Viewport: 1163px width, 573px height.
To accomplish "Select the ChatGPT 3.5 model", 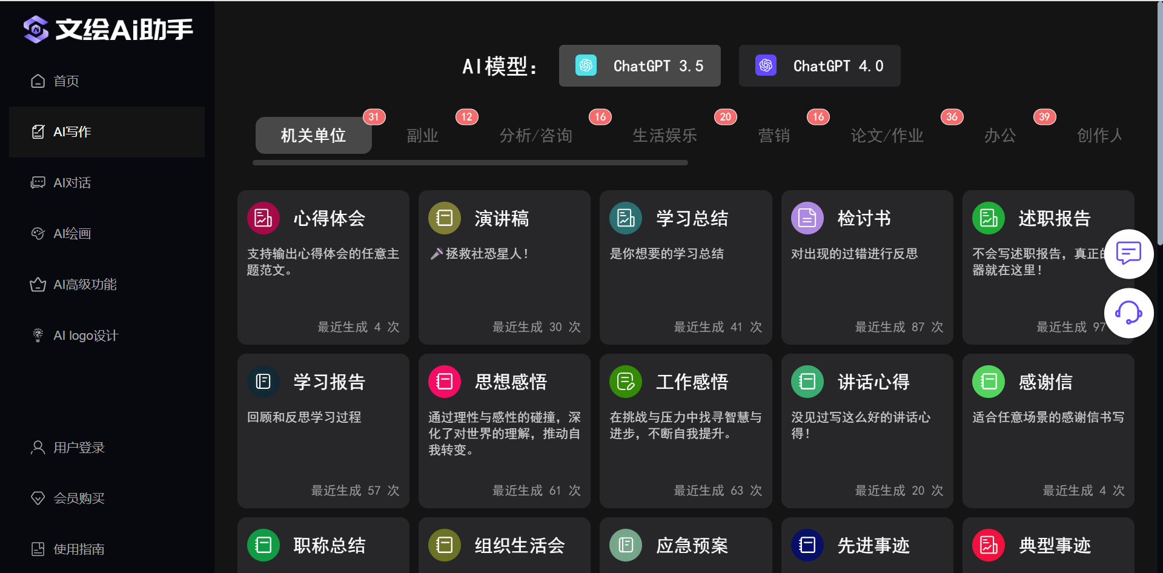I will click(x=640, y=65).
